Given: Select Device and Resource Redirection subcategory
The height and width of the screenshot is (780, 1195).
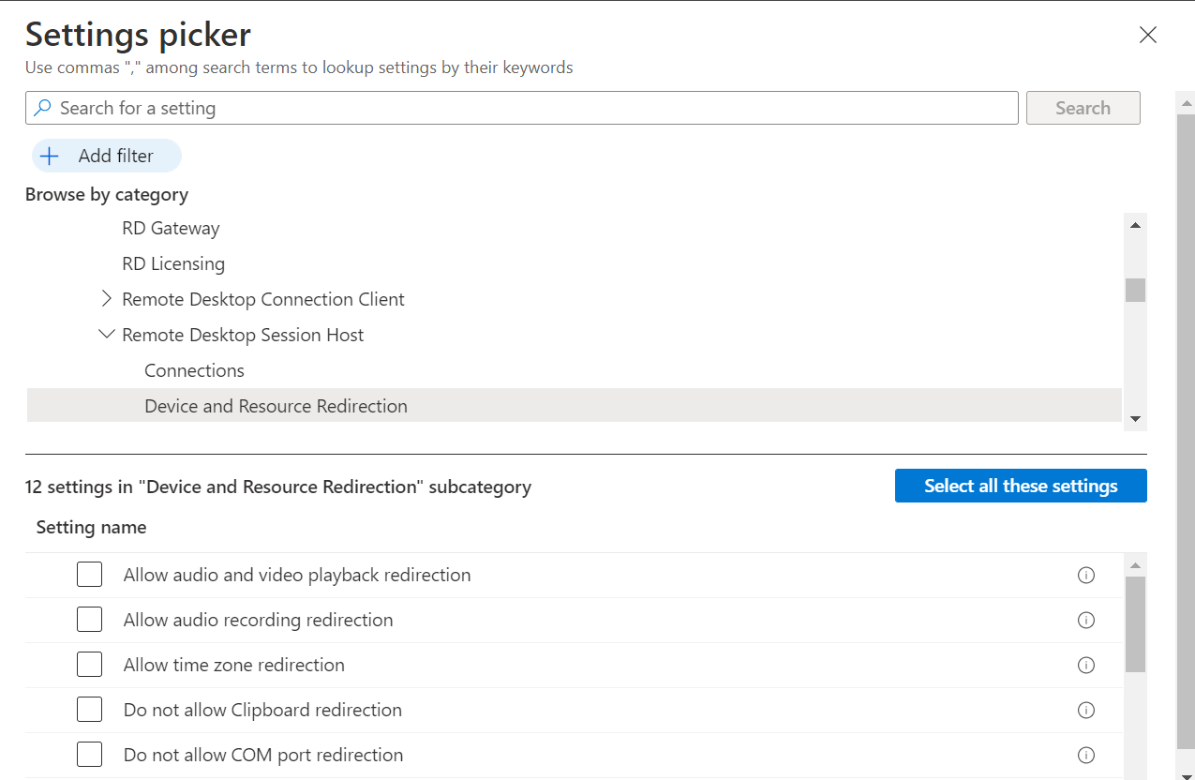Looking at the screenshot, I should pyautogui.click(x=574, y=406).
